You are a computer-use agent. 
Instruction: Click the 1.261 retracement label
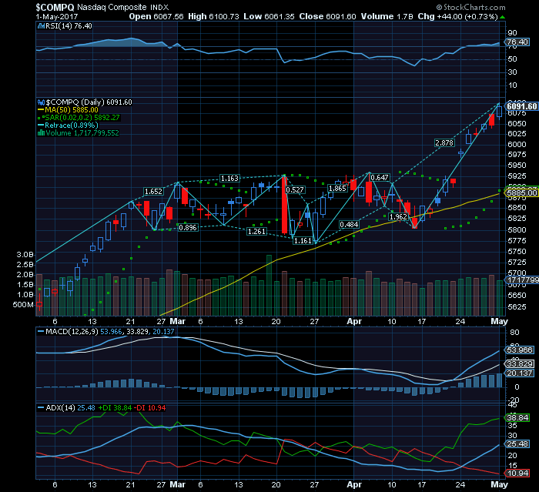(256, 232)
